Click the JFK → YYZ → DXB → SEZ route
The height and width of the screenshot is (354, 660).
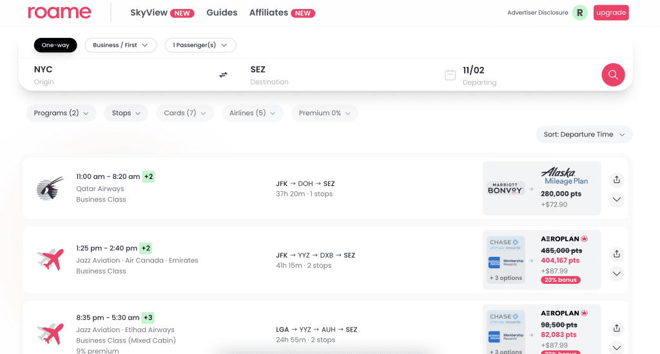[315, 255]
